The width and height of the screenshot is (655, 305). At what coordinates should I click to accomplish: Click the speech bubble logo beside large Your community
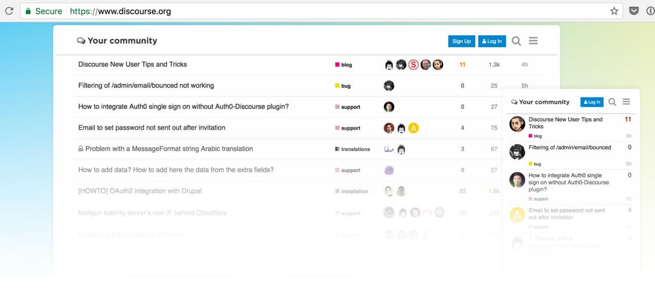(x=81, y=41)
